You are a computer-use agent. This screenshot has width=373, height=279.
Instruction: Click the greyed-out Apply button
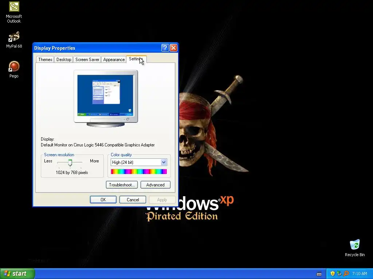162,199
